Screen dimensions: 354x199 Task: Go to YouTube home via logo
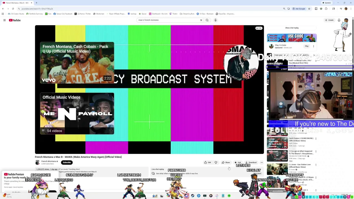point(15,20)
